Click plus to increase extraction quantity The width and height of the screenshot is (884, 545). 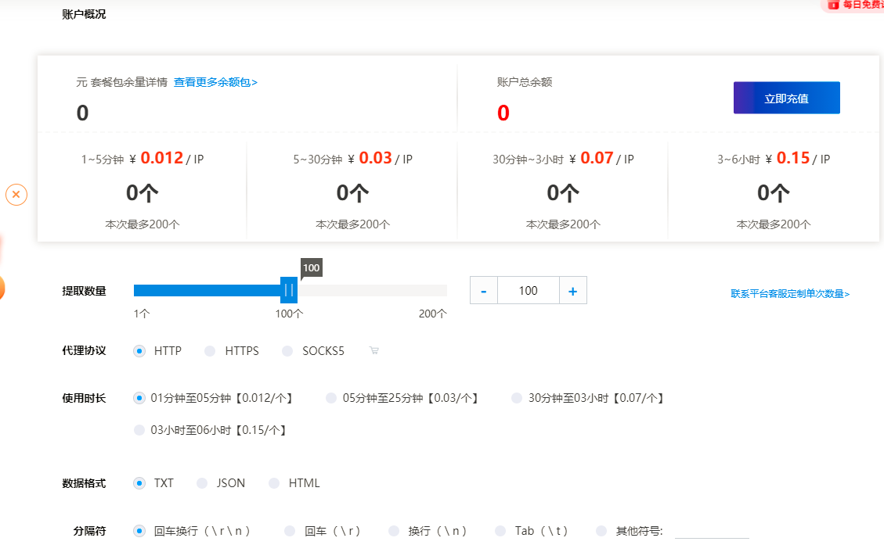pyautogui.click(x=572, y=290)
